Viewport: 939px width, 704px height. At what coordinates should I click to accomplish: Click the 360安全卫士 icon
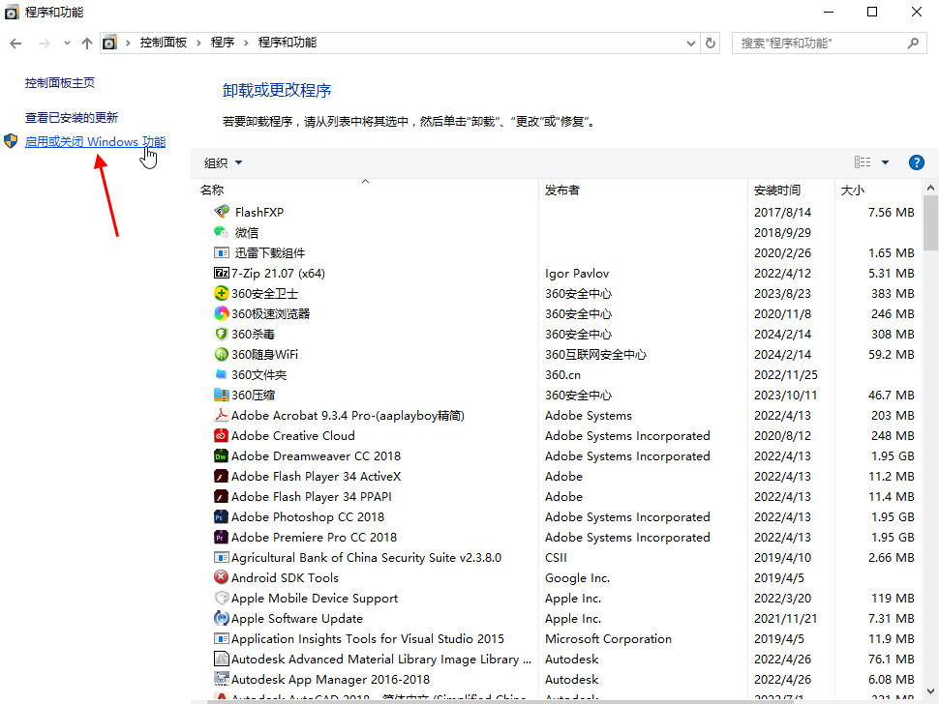tap(221, 294)
